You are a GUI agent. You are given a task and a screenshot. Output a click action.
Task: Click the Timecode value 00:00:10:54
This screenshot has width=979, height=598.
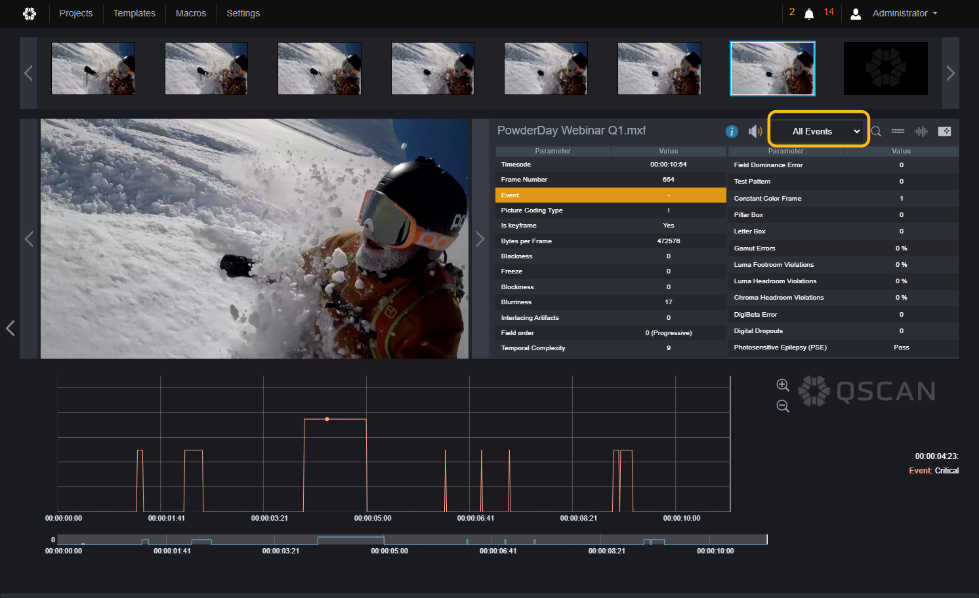click(668, 165)
